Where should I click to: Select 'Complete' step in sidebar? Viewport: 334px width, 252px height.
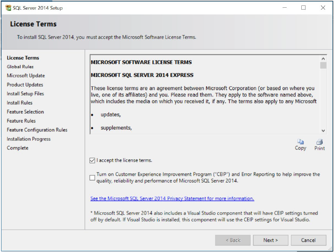[17, 148]
